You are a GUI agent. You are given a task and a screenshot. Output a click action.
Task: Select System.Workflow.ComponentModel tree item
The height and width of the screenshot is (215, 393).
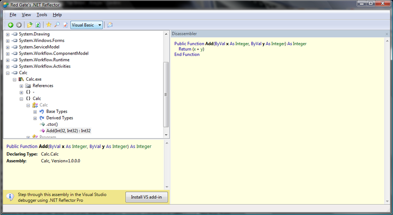point(54,54)
